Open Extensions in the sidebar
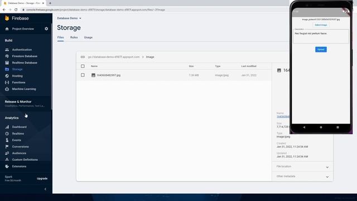Image resolution: width=357 pixels, height=201 pixels. (19, 166)
